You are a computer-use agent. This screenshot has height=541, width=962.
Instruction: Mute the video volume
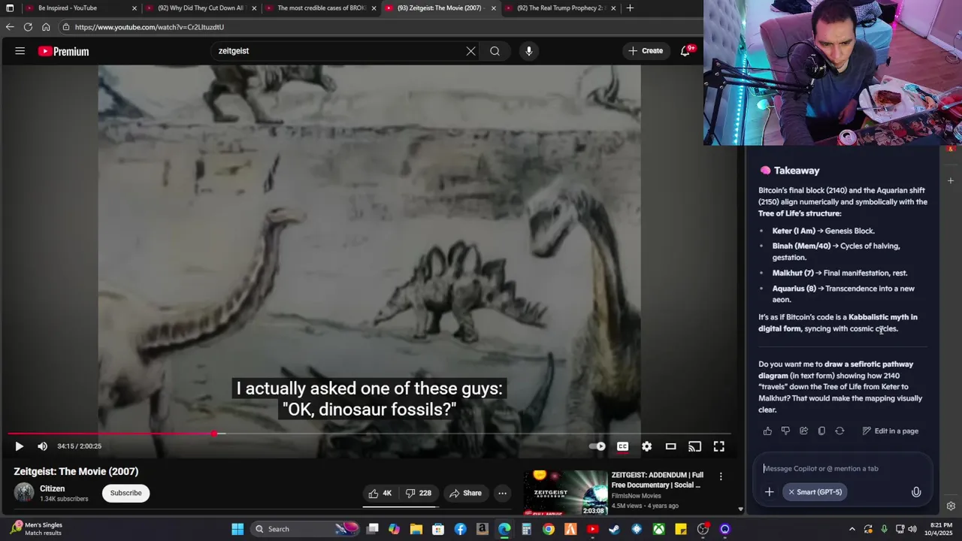(x=42, y=446)
